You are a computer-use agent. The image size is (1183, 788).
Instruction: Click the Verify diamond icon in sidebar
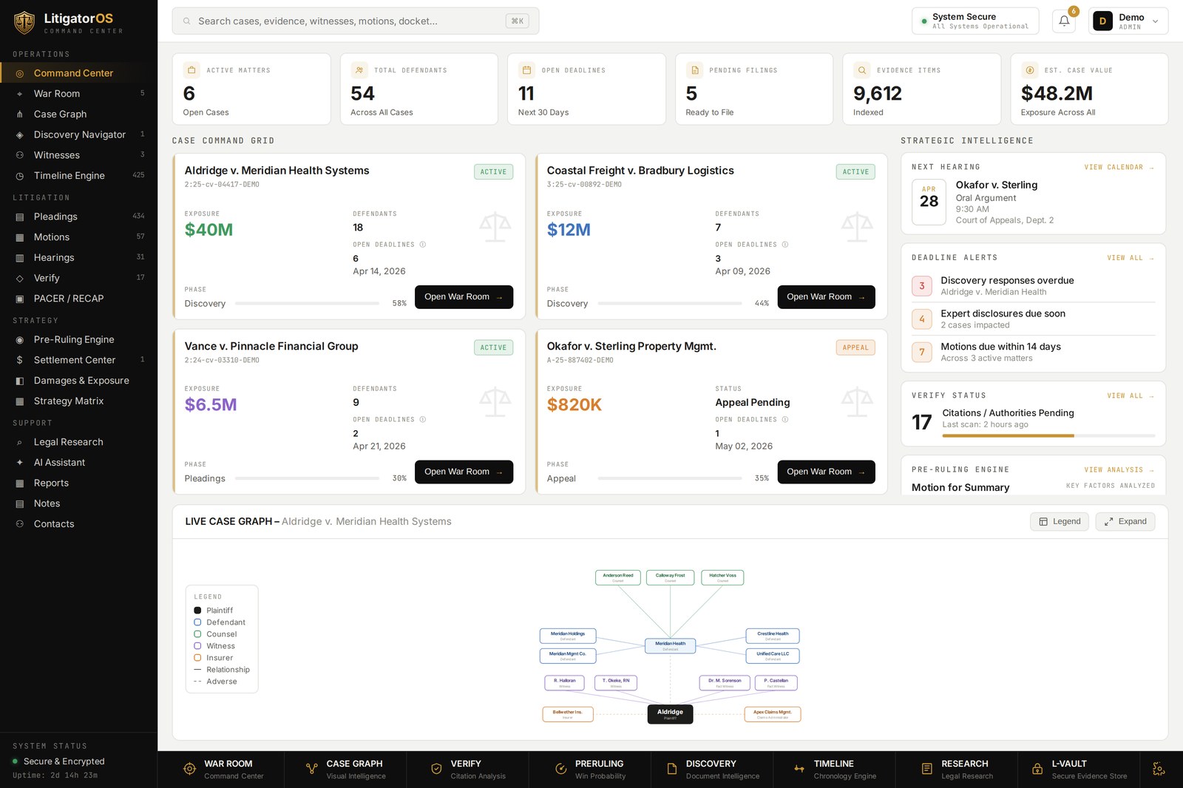coord(20,279)
